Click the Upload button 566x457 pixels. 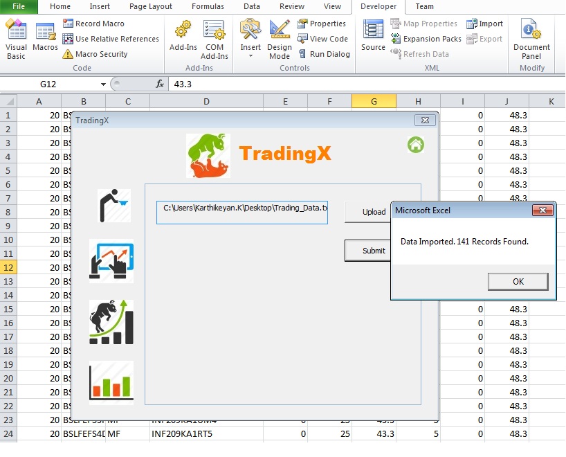click(x=368, y=212)
